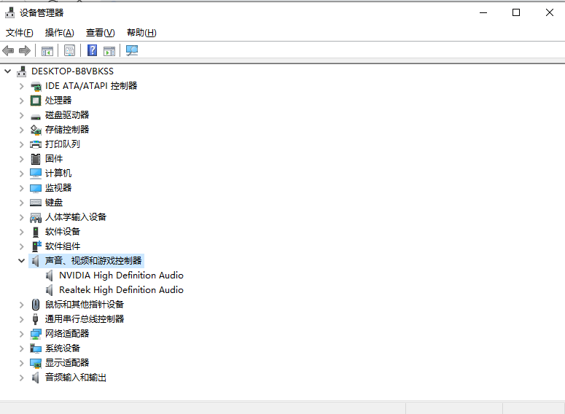Click the back arrow in toolbar

pyautogui.click(x=9, y=50)
